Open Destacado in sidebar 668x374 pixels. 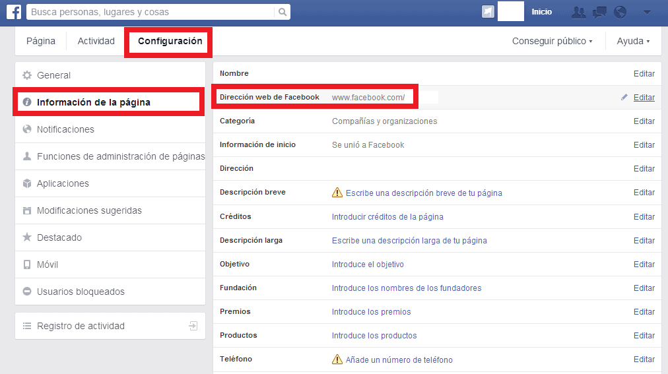[x=110, y=237]
